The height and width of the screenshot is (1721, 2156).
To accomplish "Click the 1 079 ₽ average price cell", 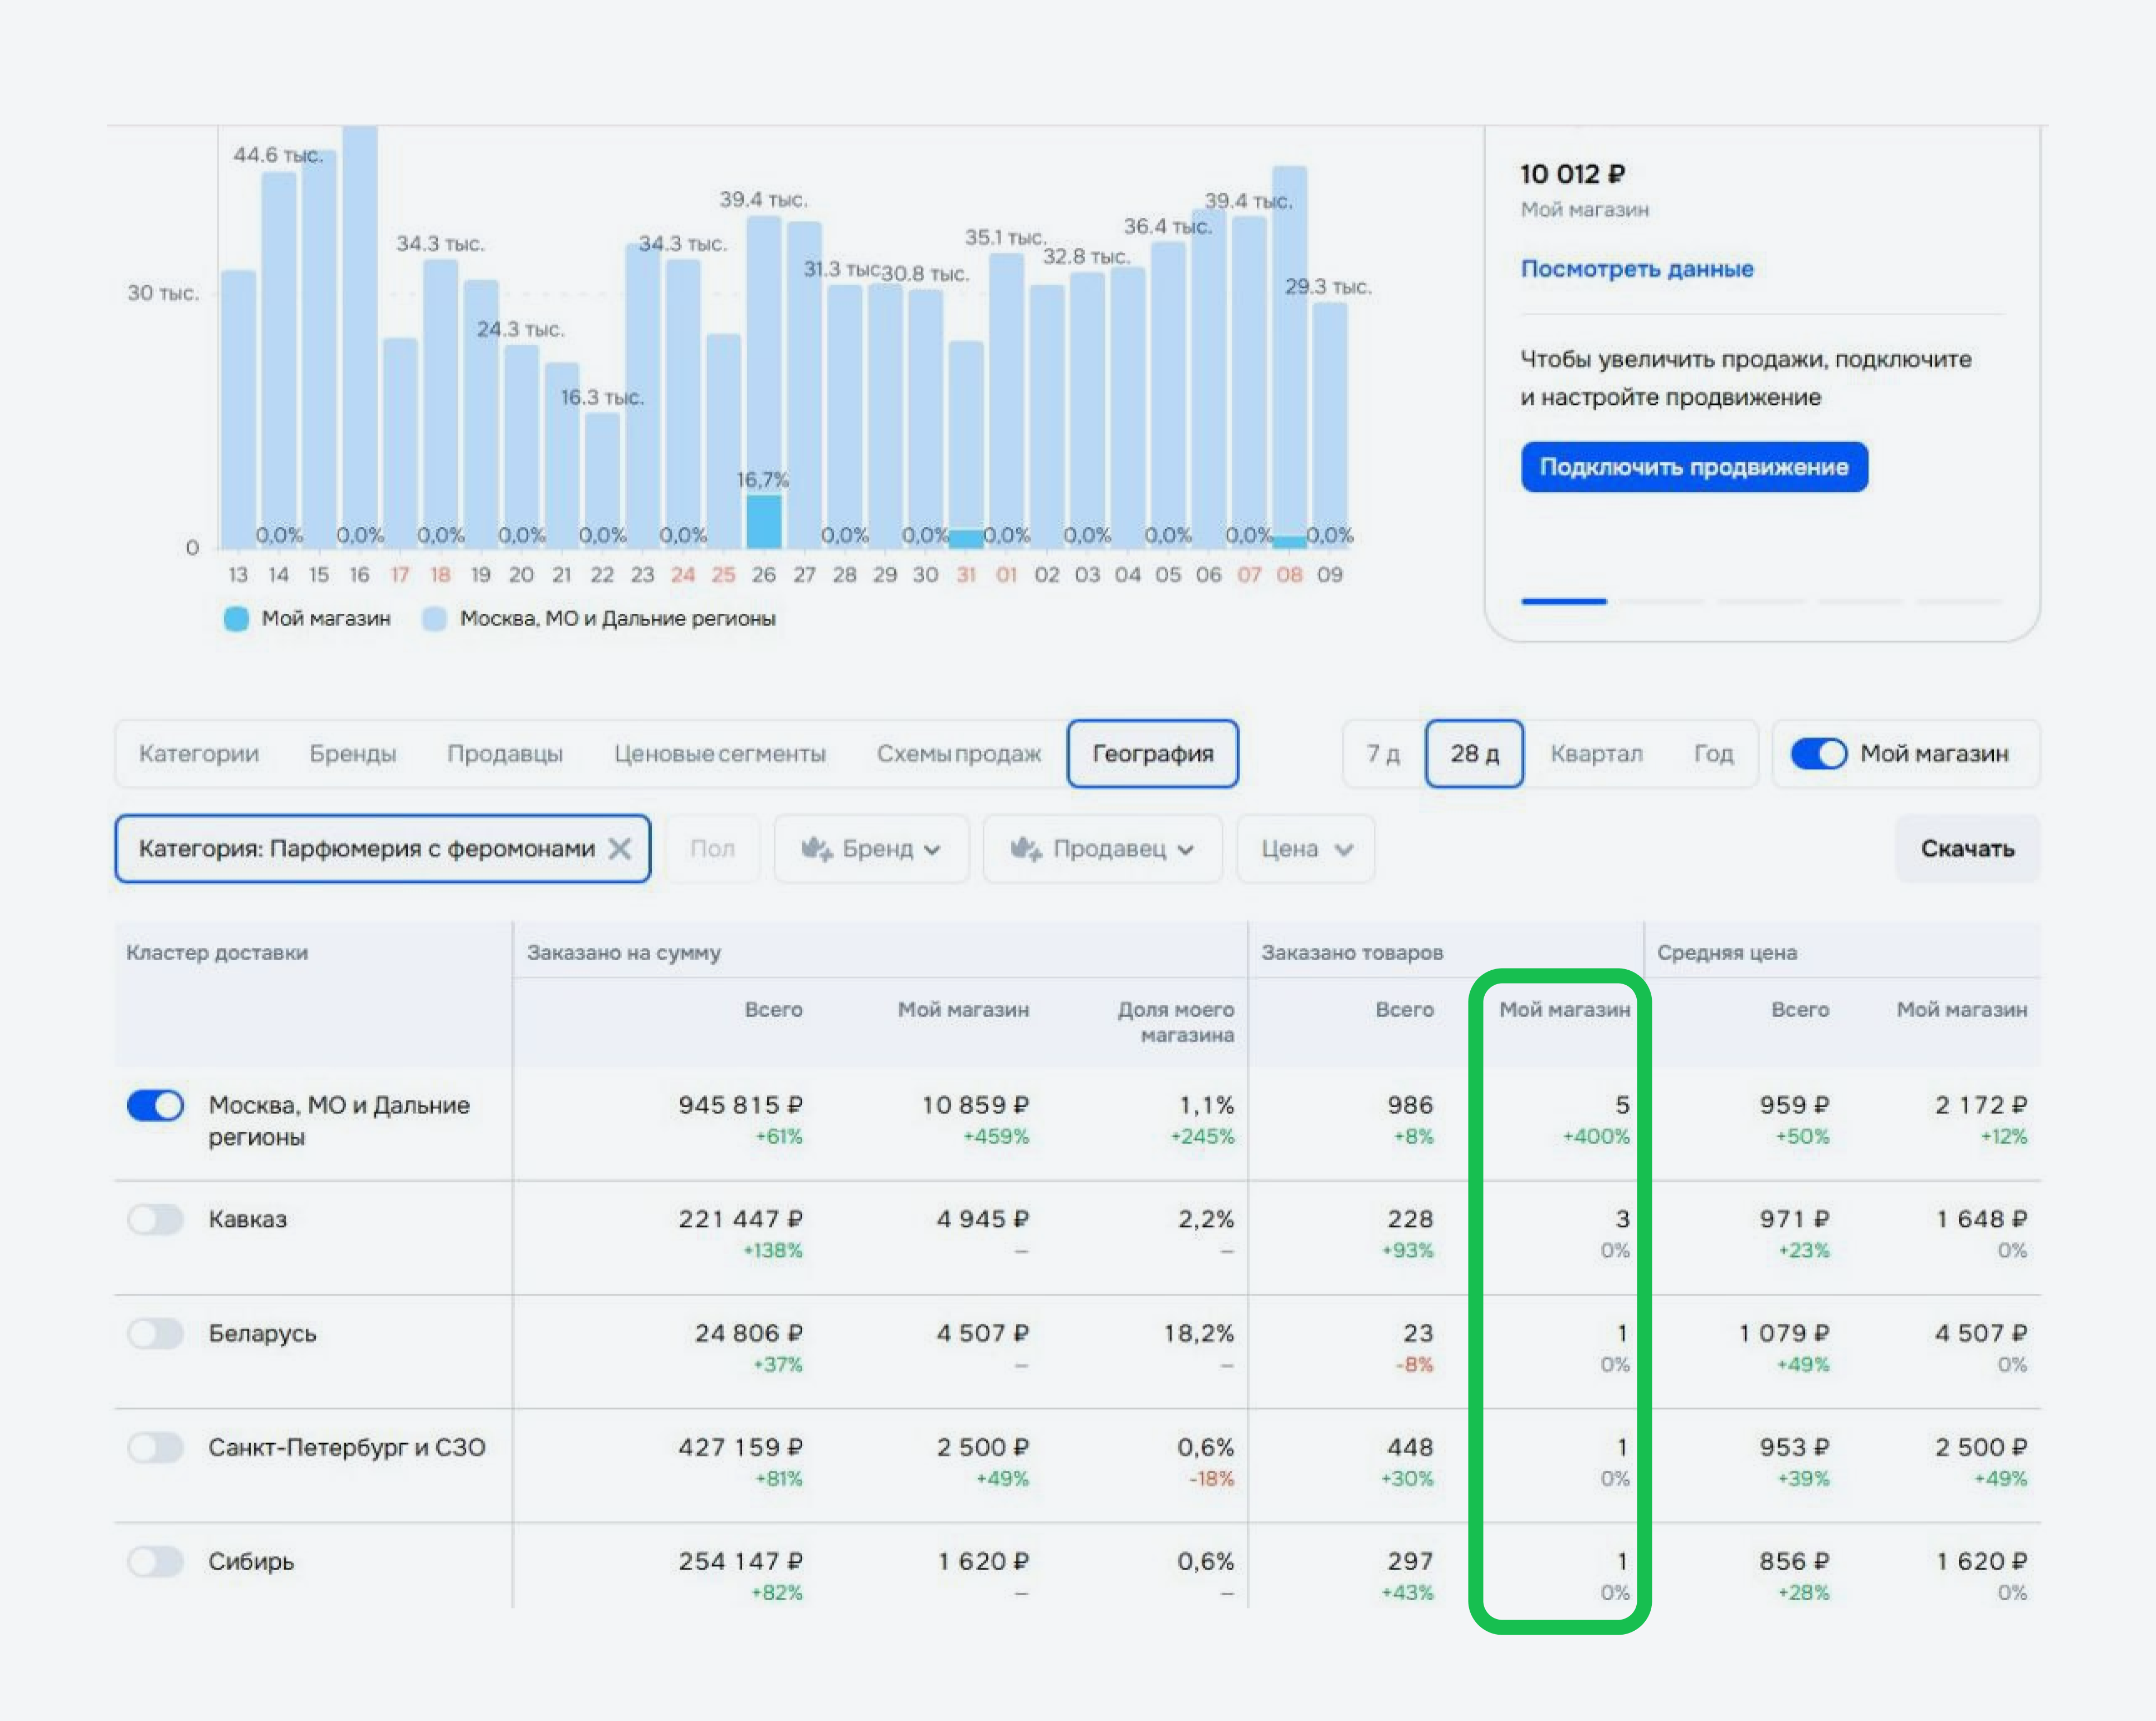I will tap(1784, 1333).
